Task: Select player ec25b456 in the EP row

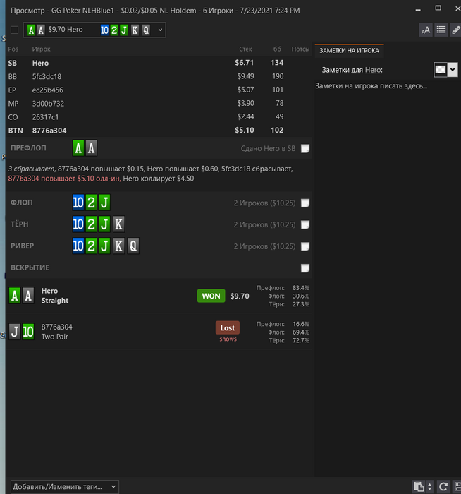Action: [x=47, y=90]
